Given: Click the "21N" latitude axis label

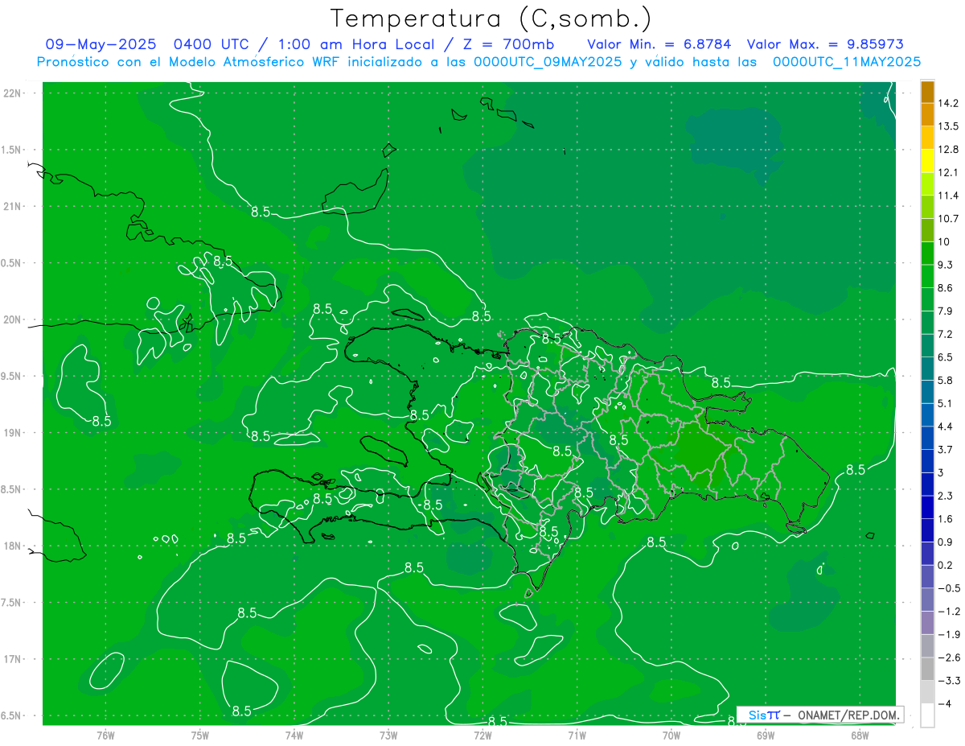Looking at the screenshot, I should point(12,207).
